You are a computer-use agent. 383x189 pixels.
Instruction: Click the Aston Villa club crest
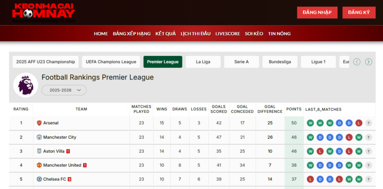[39, 151]
